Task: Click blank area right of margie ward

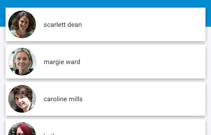Action: tap(143, 62)
